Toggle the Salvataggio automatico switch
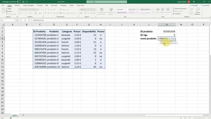Screen dimensions: 211x119 pyautogui.click(x=19, y=2)
